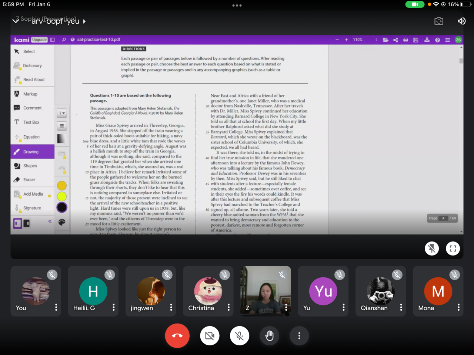The image size is (474, 355).
Task: Click the sat-practice-test-10.pdf file name
Action: tap(99, 40)
